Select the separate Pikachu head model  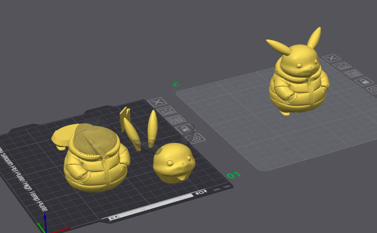pos(174,163)
